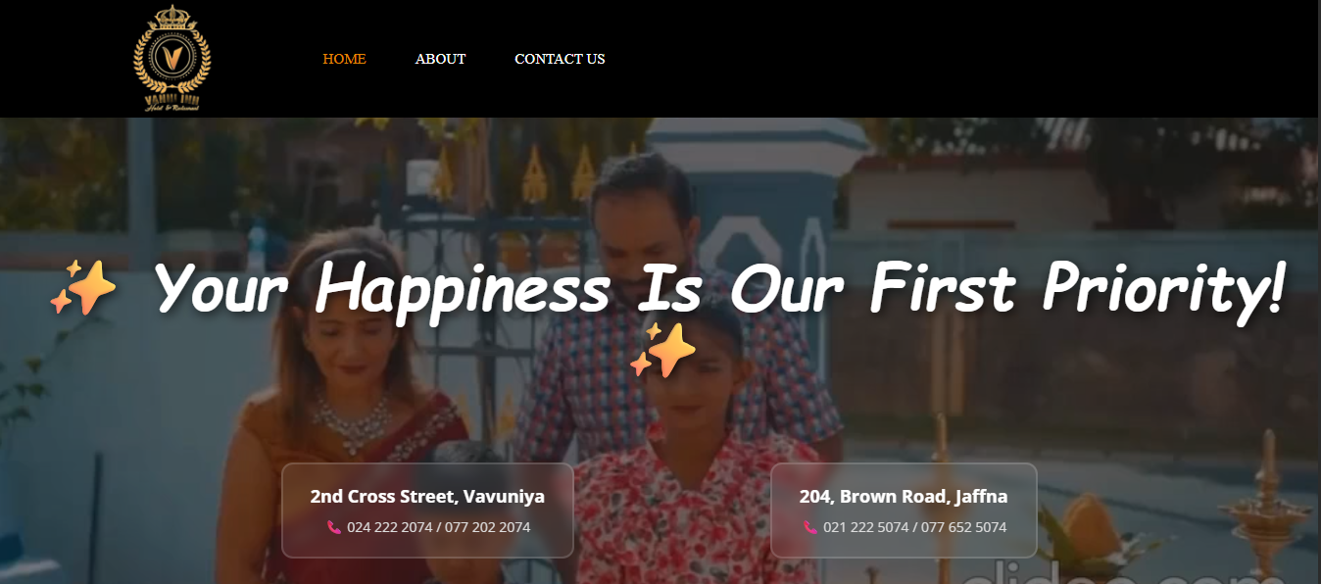Click the sparkle emoji below the headline
1321x584 pixels.
(662, 350)
